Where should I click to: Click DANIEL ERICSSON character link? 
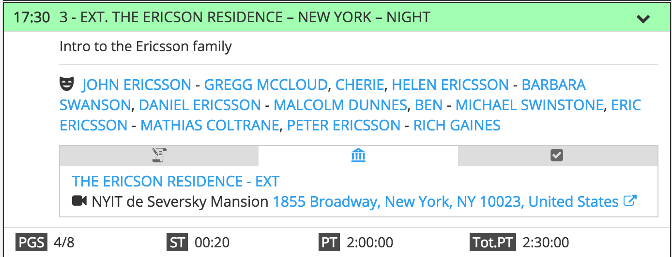coord(200,105)
